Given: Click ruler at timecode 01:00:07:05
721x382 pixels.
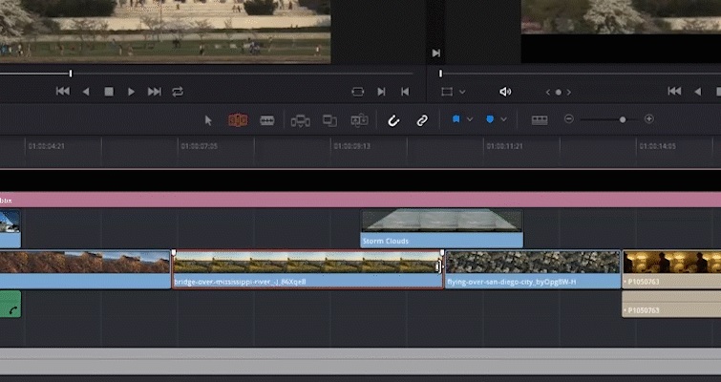Looking at the screenshot, I should (199, 146).
